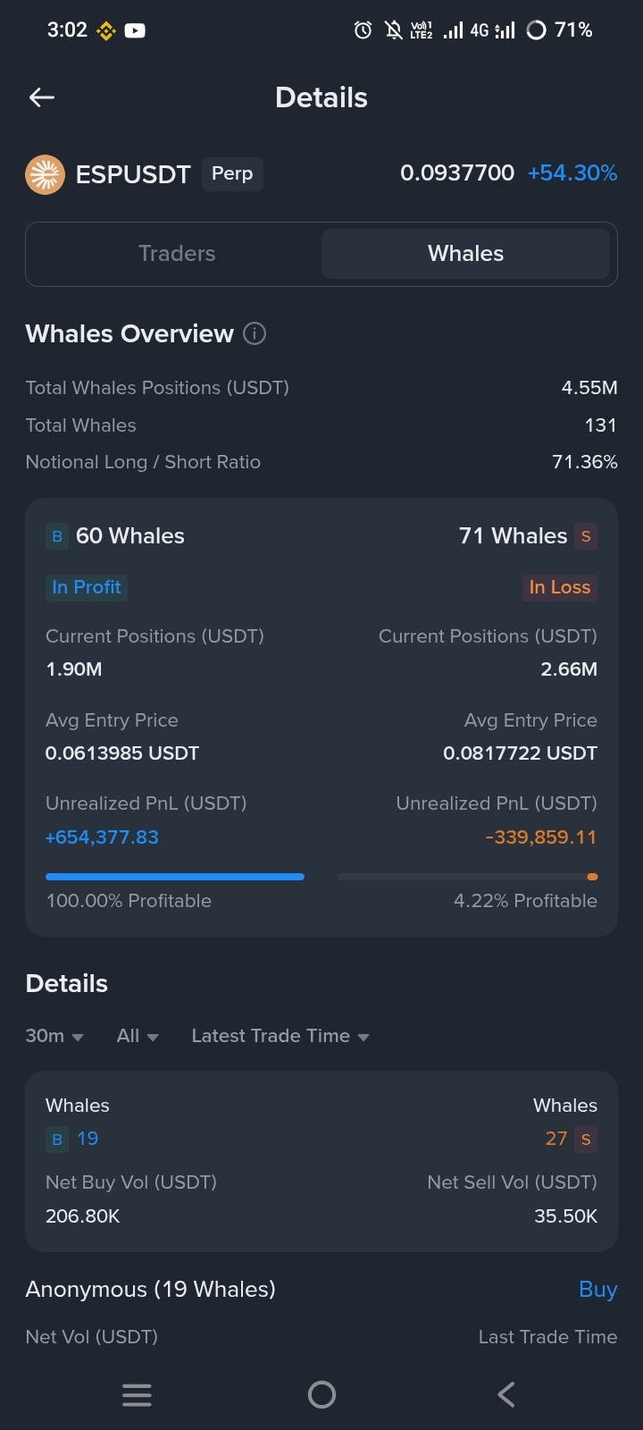Tap the Android system back chevron
This screenshot has height=1430, width=643.
pyautogui.click(x=506, y=1394)
